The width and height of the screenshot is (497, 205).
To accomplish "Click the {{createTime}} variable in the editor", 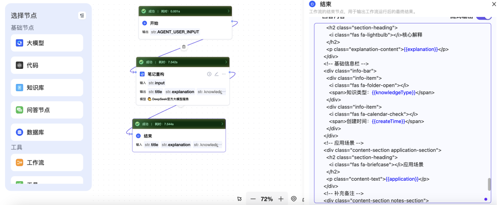I will point(388,121).
